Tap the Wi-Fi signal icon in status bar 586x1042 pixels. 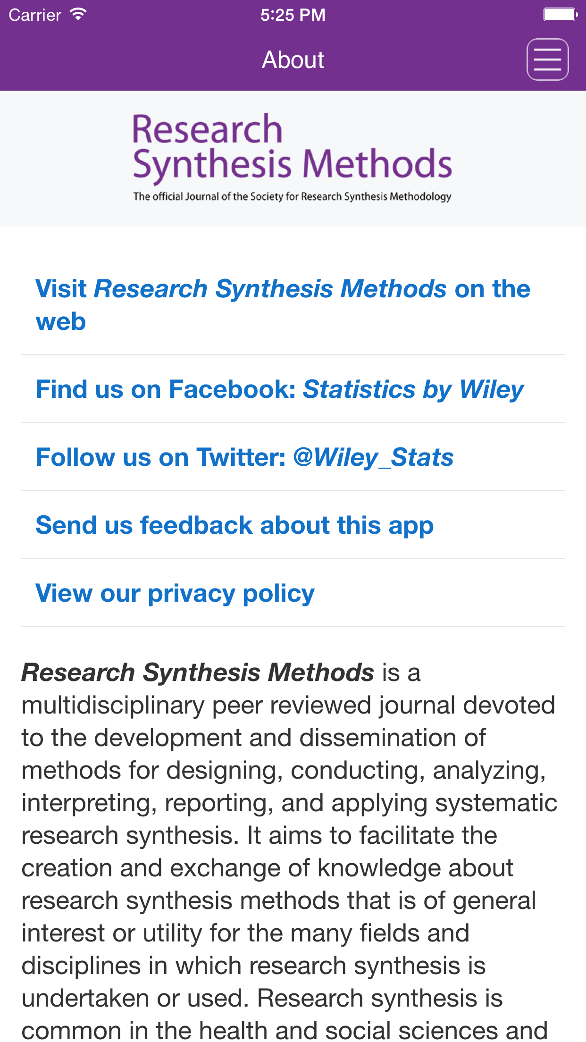tap(78, 14)
